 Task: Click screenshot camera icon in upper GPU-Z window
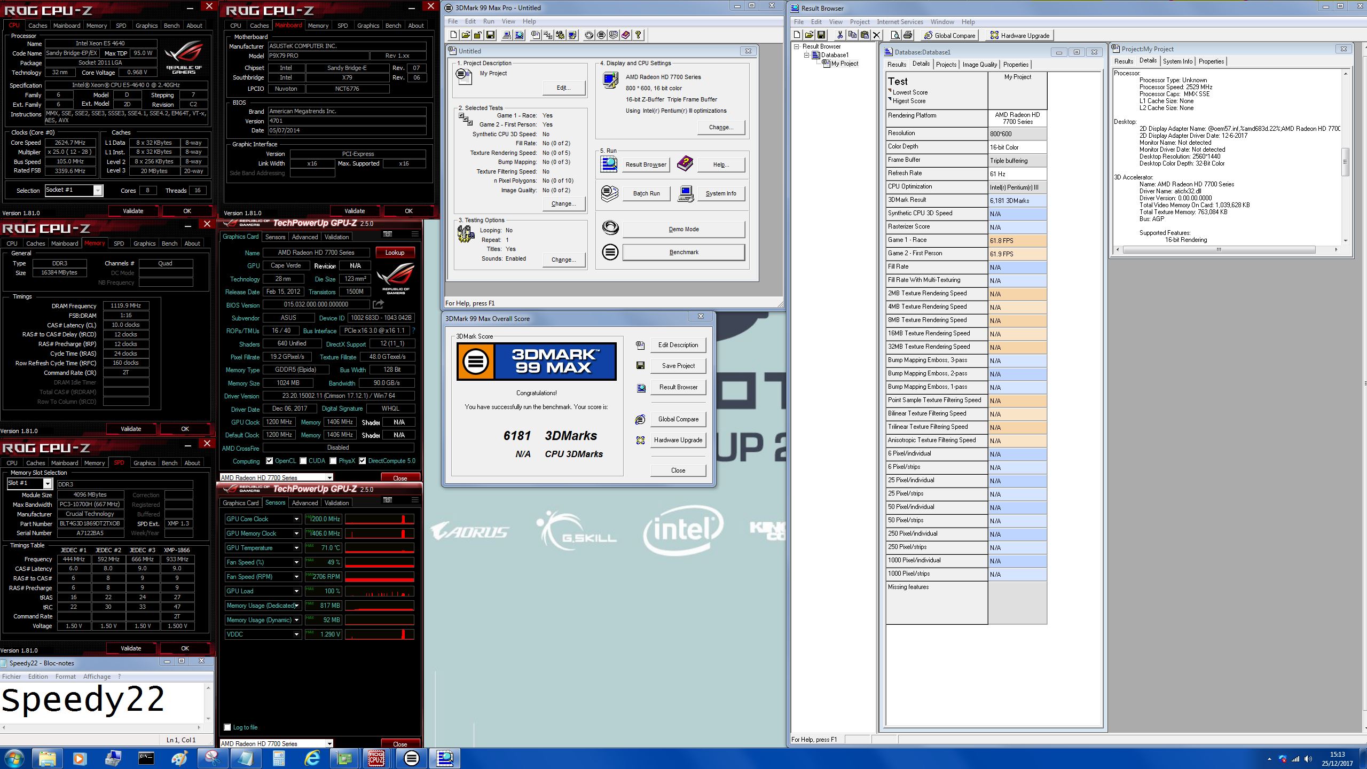coord(388,234)
